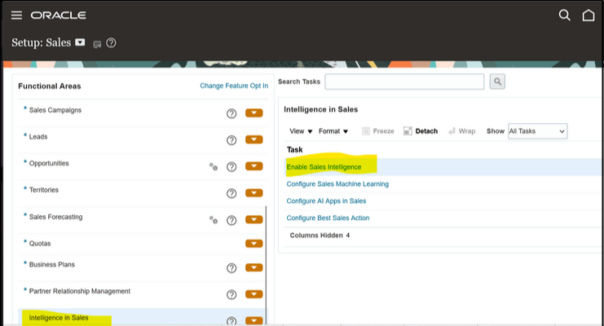The height and width of the screenshot is (326, 604).
Task: Select Quotas functional area
Action: (x=40, y=244)
